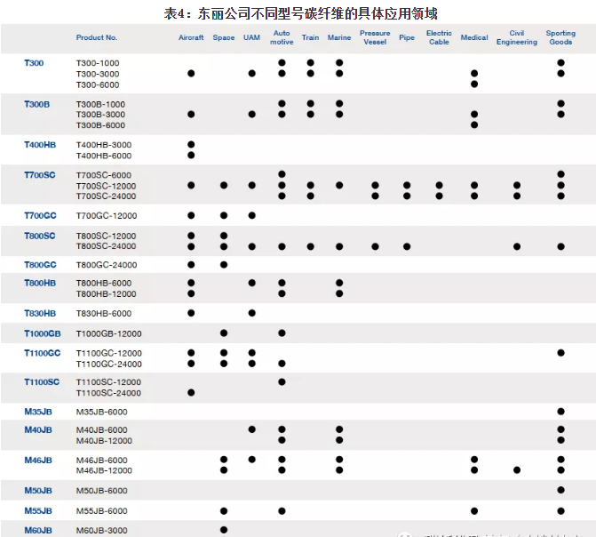The image size is (596, 537).
Task: Click the Train column header
Action: pos(310,37)
